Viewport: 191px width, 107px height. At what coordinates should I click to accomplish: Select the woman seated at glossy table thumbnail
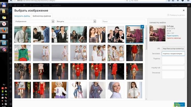point(78,34)
